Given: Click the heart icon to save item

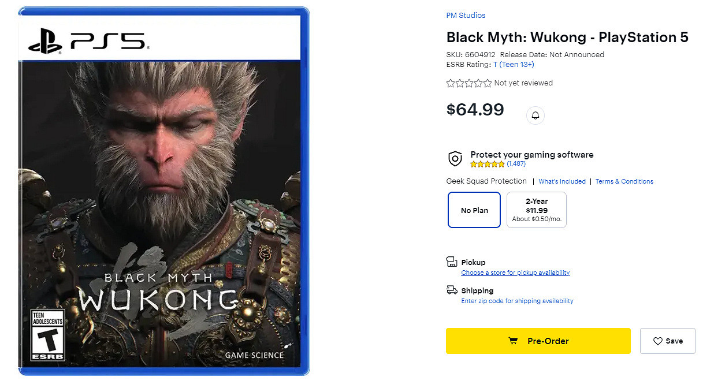Looking at the screenshot, I should (x=657, y=341).
